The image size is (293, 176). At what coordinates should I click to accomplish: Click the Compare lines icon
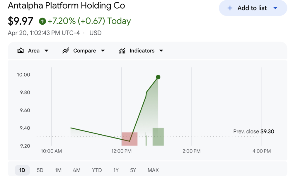pos(65,50)
